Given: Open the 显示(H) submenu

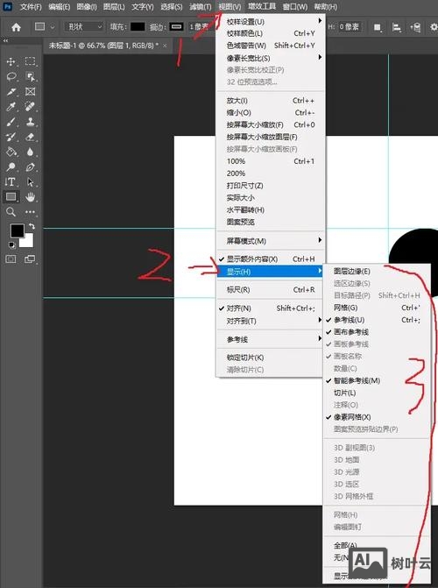Looking at the screenshot, I should [271, 272].
